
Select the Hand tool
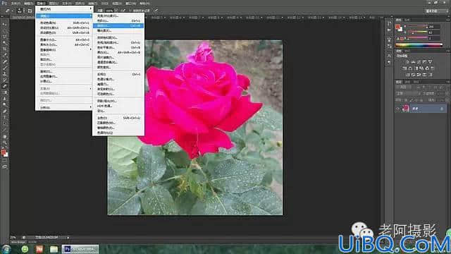[x=4, y=136]
